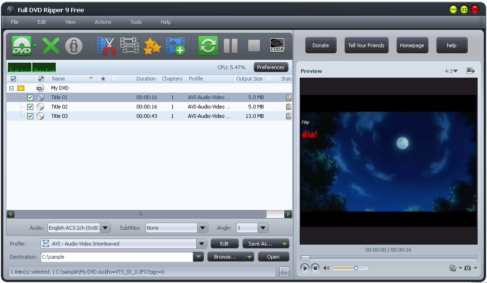Open the clip tool with scissors icon
This screenshot has height=283, width=487.
[106, 45]
